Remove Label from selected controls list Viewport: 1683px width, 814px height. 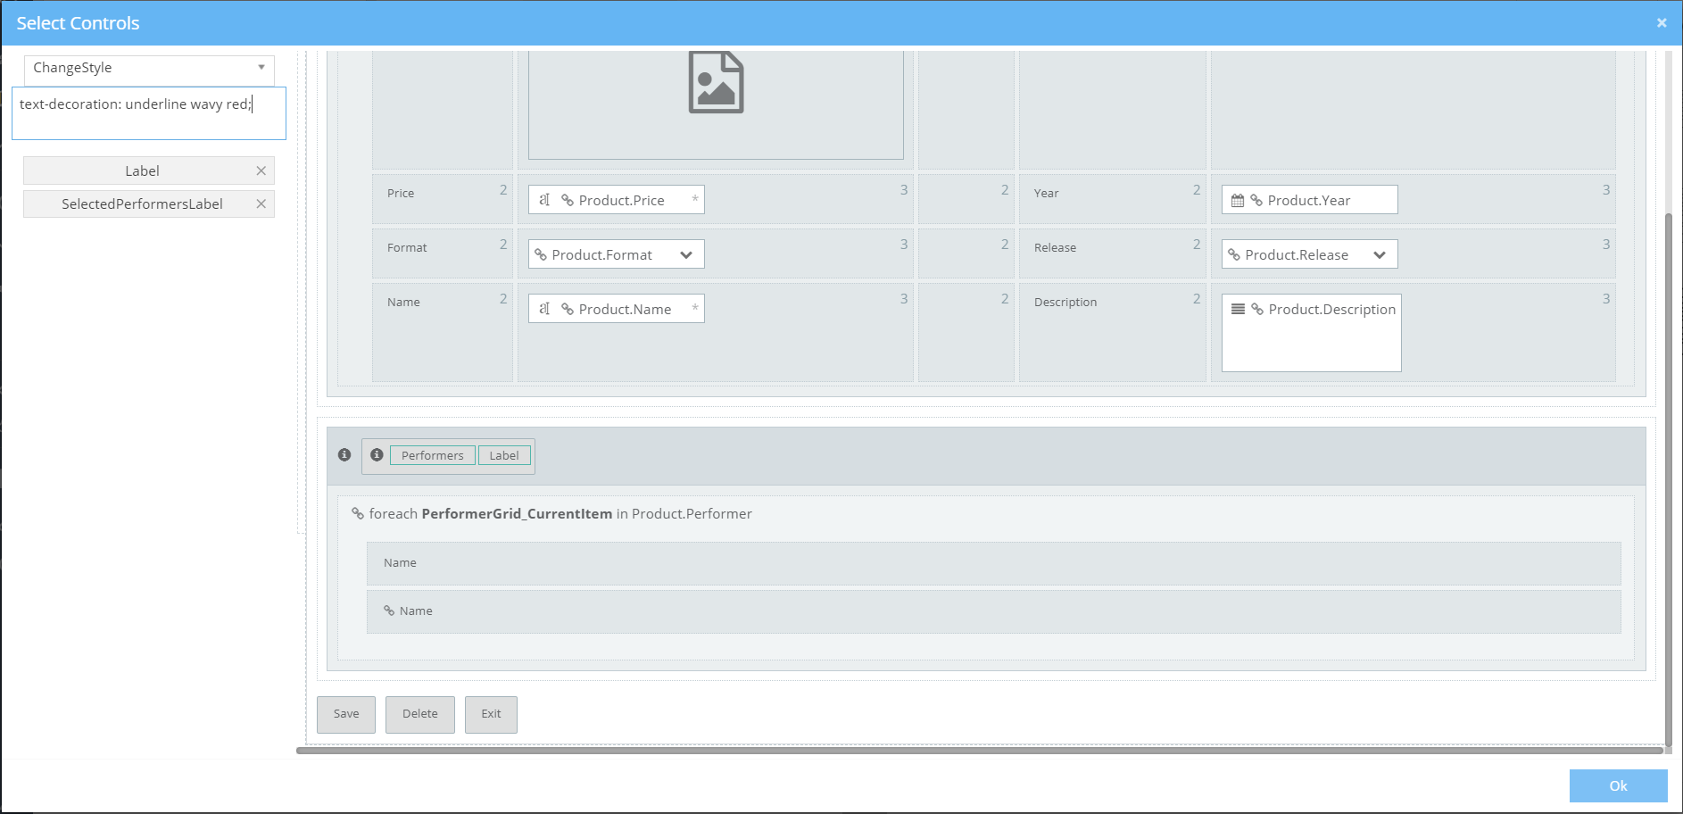coord(261,171)
